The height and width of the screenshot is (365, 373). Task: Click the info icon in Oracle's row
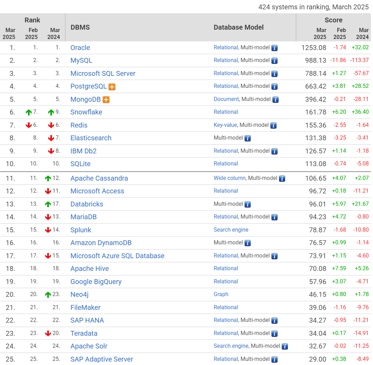pos(274,48)
